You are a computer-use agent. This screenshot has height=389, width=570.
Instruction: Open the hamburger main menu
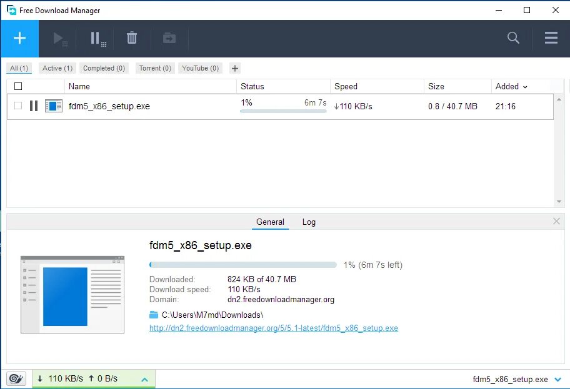click(551, 37)
